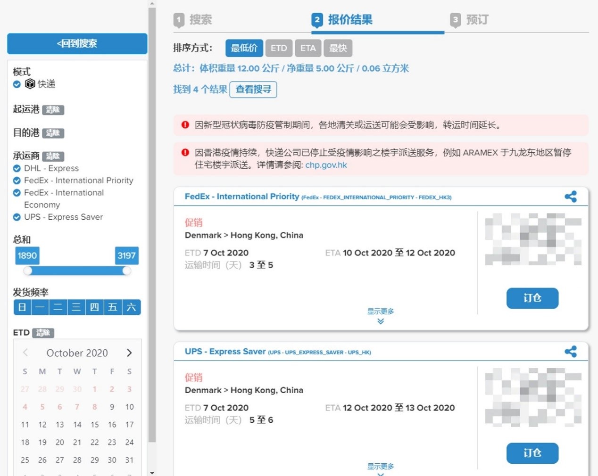The image size is (598, 476).
Task: Open step 3 预订 tab
Action: pyautogui.click(x=469, y=20)
